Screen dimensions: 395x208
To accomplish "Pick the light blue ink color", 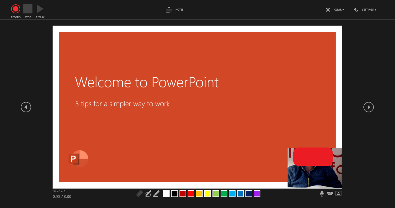I will click(x=232, y=194).
